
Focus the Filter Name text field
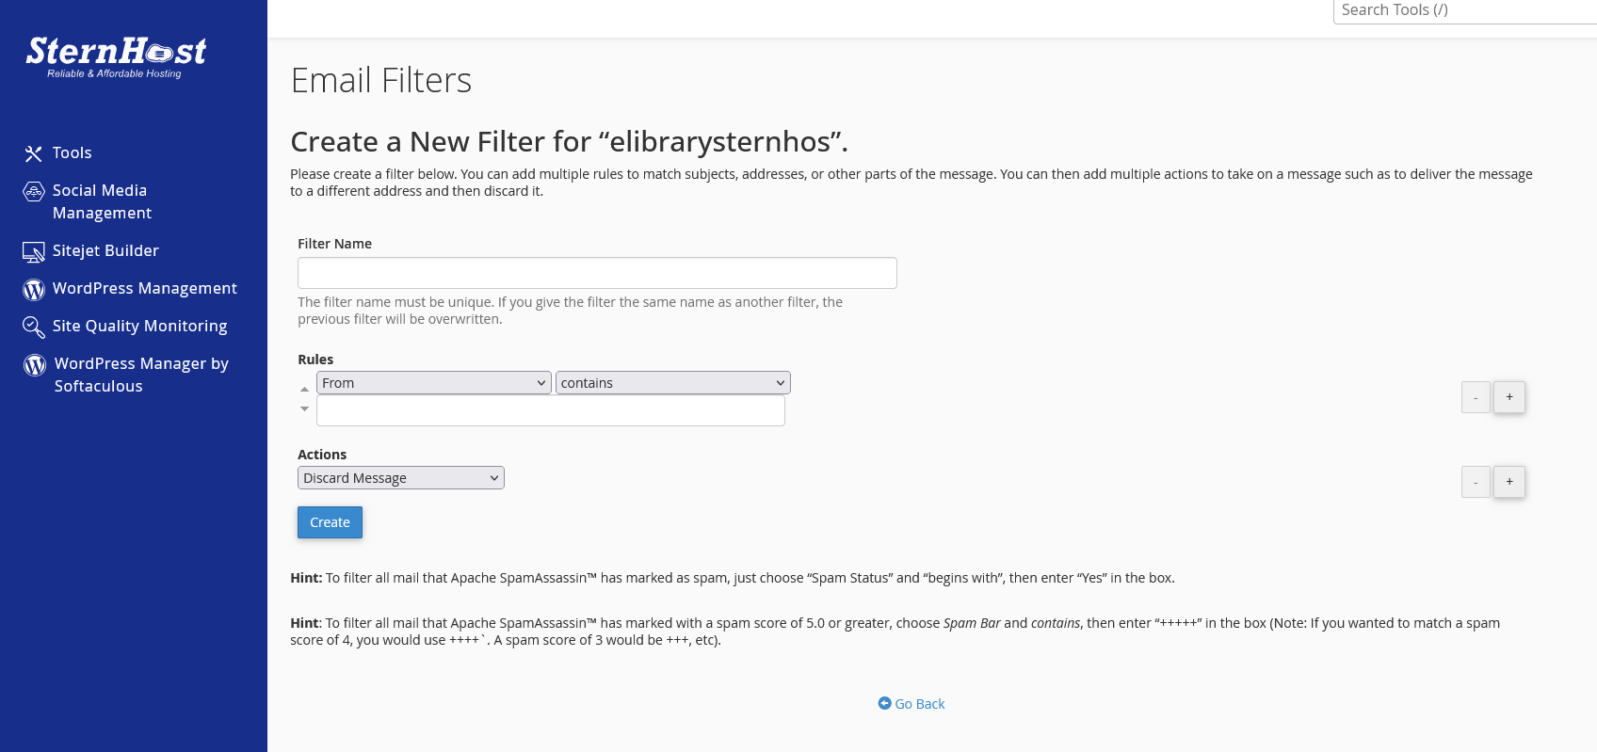[597, 273]
